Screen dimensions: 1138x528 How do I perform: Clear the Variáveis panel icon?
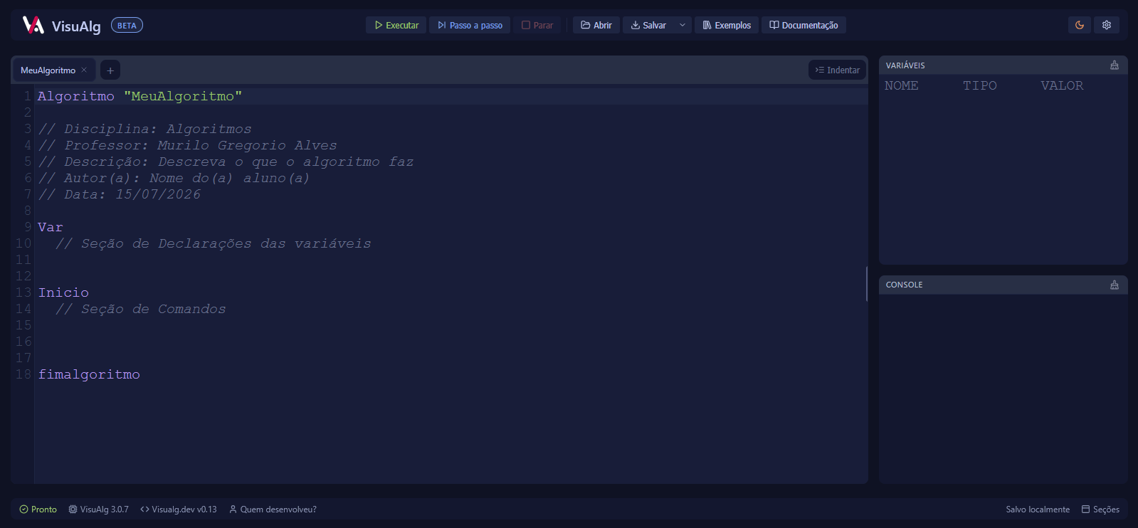pos(1115,65)
